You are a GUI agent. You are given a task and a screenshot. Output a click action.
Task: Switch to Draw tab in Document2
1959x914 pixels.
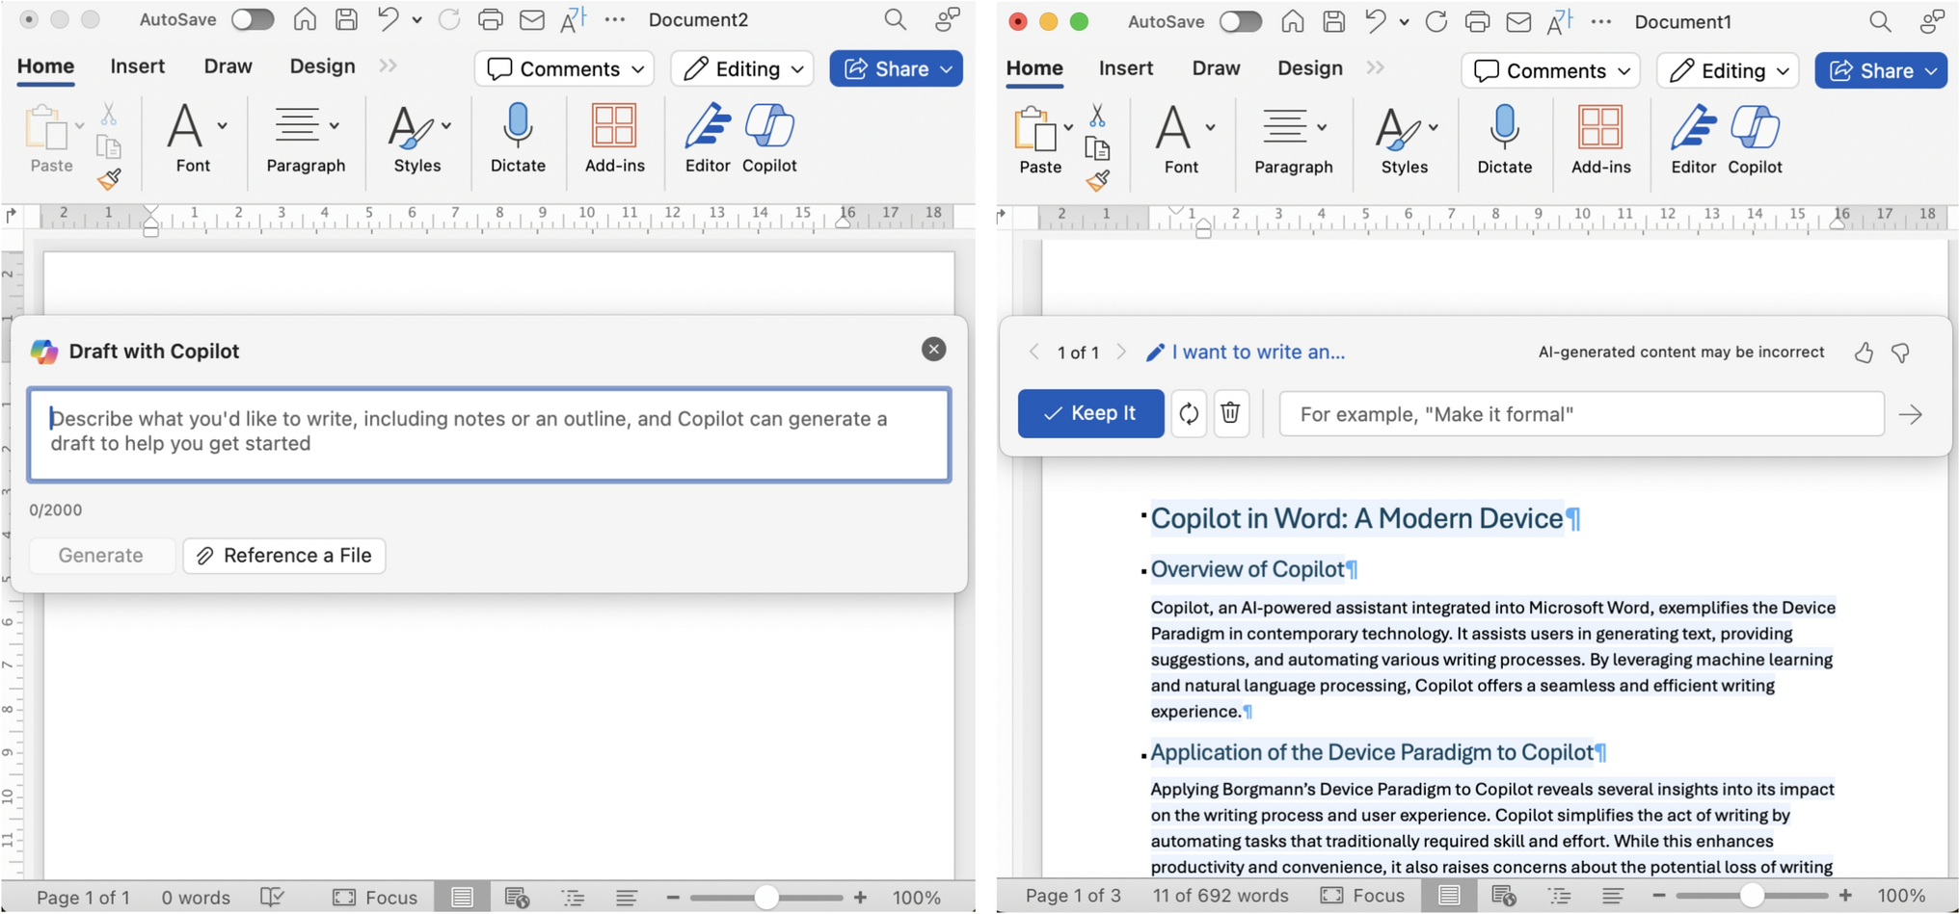[x=228, y=65]
